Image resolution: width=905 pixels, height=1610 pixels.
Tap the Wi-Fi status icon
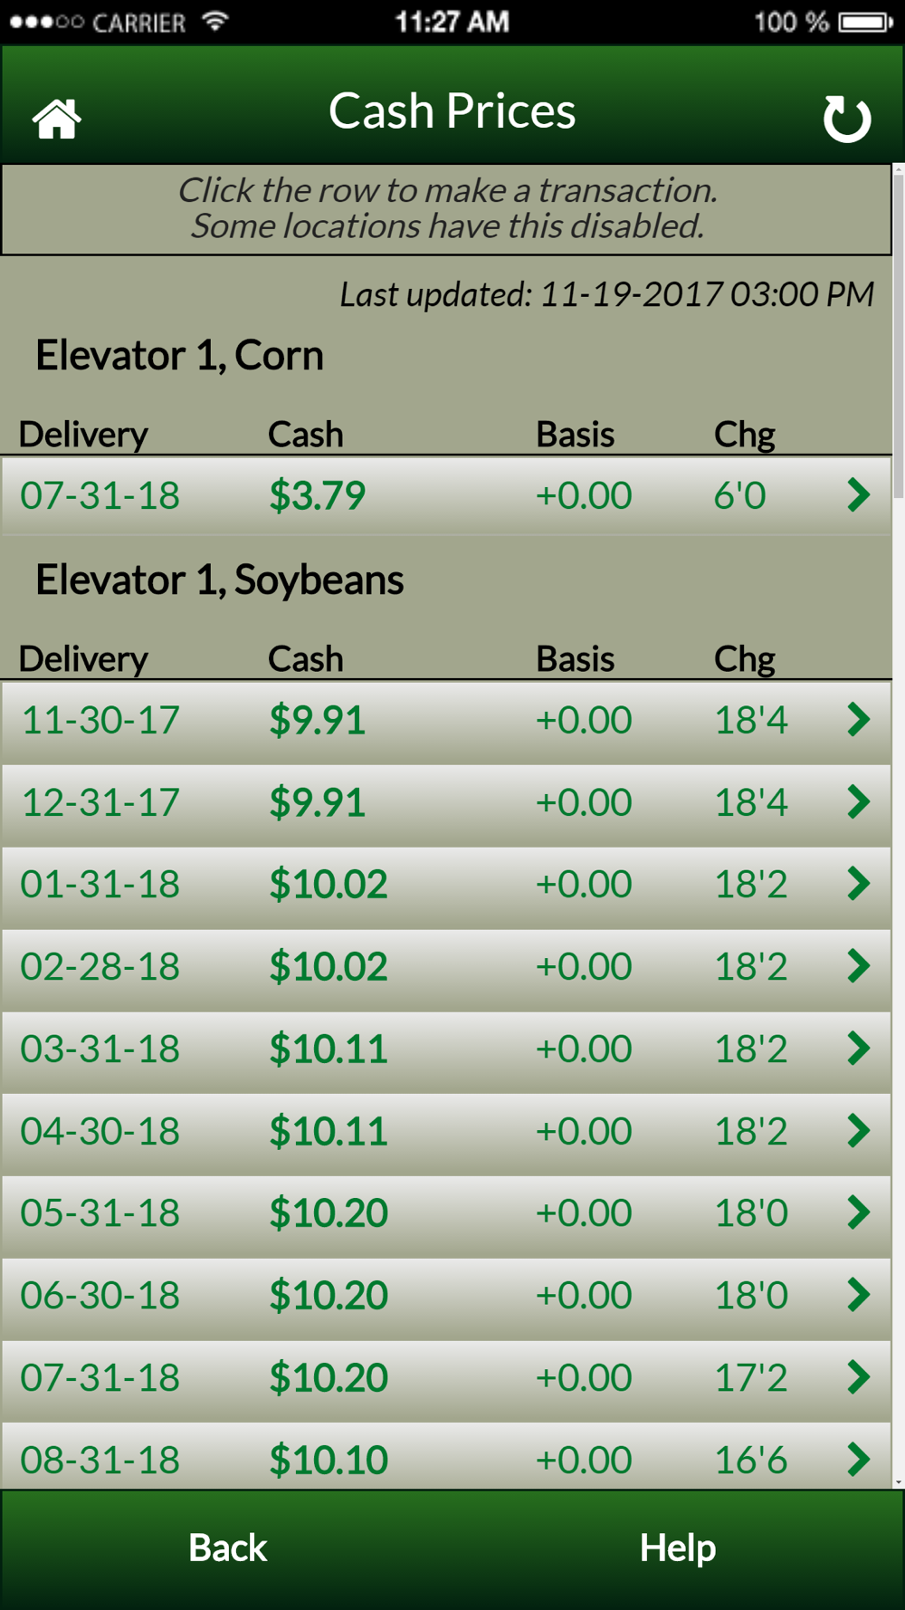pos(214,21)
